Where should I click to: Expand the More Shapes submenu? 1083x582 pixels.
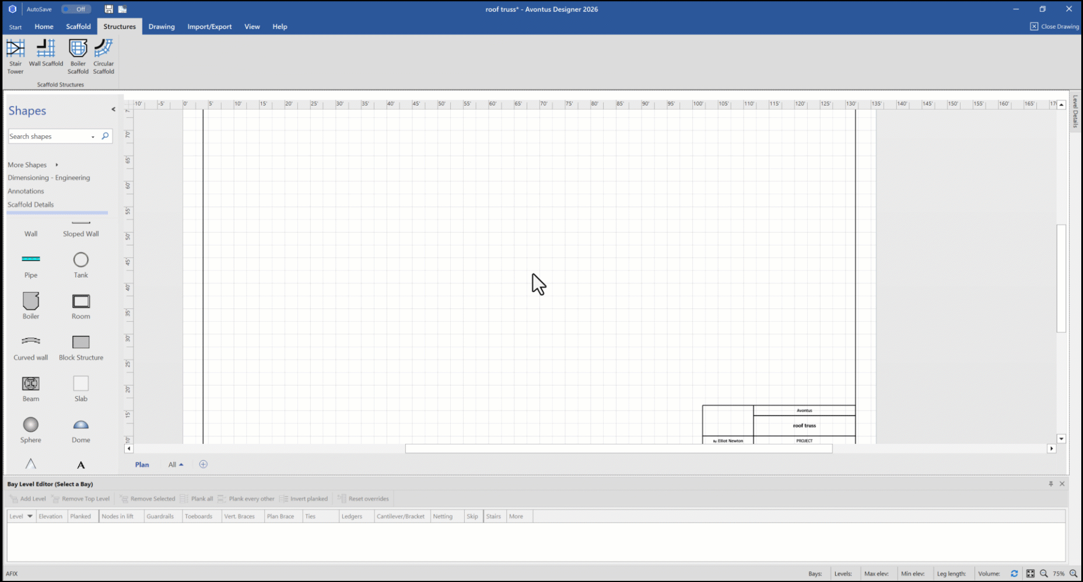click(x=57, y=165)
